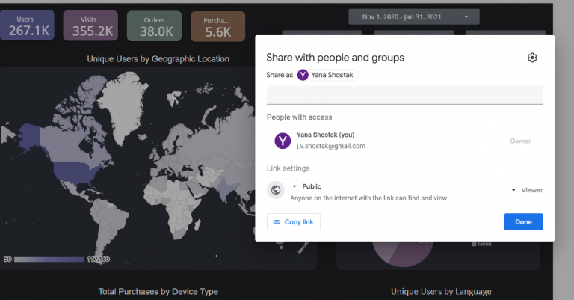Open the Public link access dropdown
Viewport: 574px width, 300px height.
306,186
